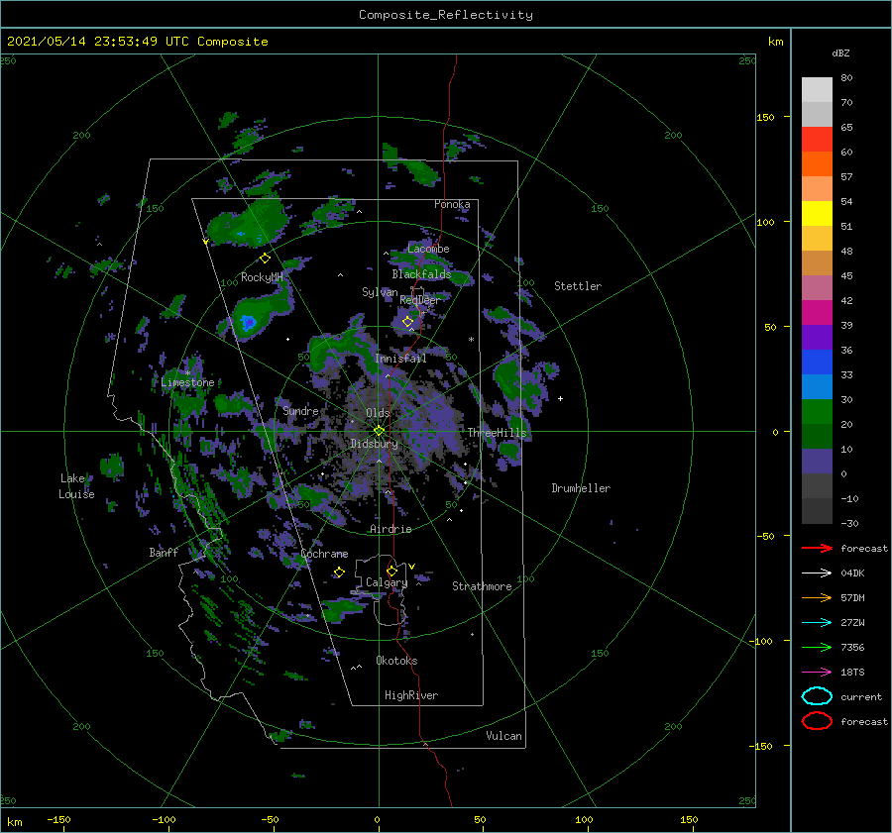Click the bright green 30 to 20 dBZ swatch
892x833 pixels.
pyautogui.click(x=817, y=412)
